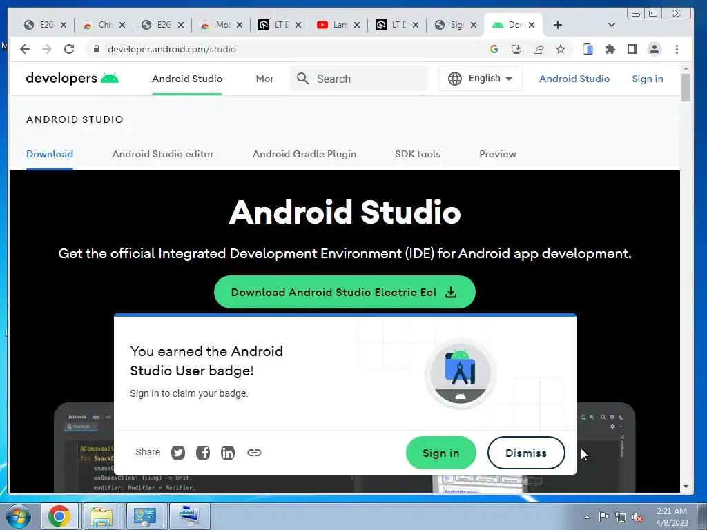707x530 pixels.
Task: Click the install app icon in address bar
Action: (516, 49)
